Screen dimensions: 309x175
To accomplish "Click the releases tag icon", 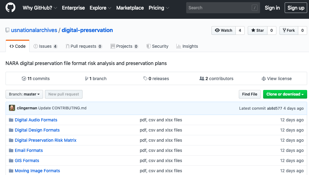I will [145, 79].
